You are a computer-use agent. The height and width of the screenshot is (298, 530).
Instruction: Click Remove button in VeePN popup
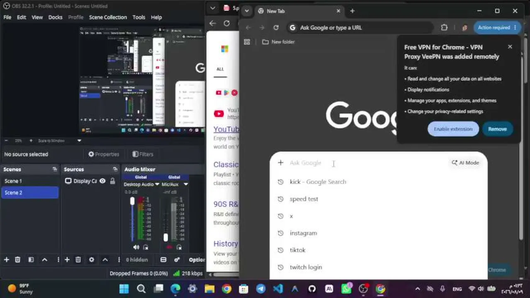497,129
